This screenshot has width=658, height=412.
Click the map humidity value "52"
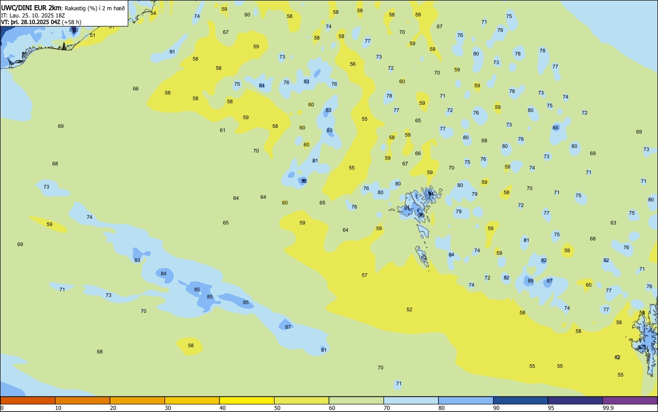pyautogui.click(x=409, y=309)
